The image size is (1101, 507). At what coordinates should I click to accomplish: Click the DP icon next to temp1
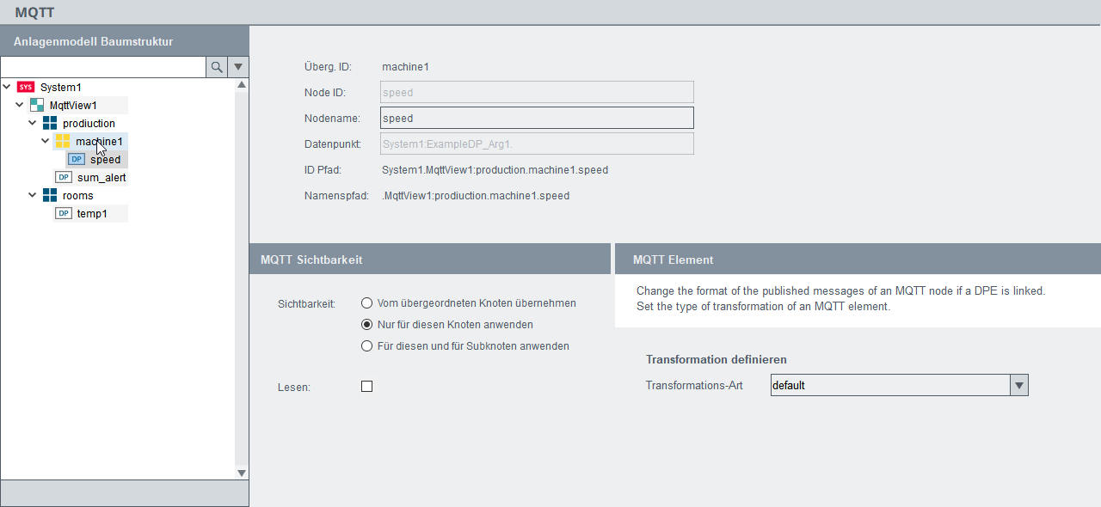(x=63, y=213)
